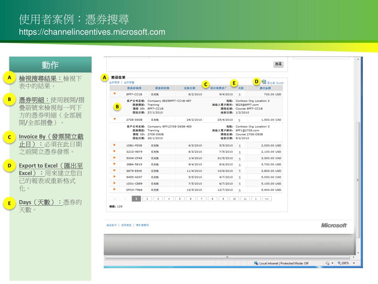Collapse the 27DE-D83B voucher row
This screenshot has width=378, height=284.
coord(114,119)
